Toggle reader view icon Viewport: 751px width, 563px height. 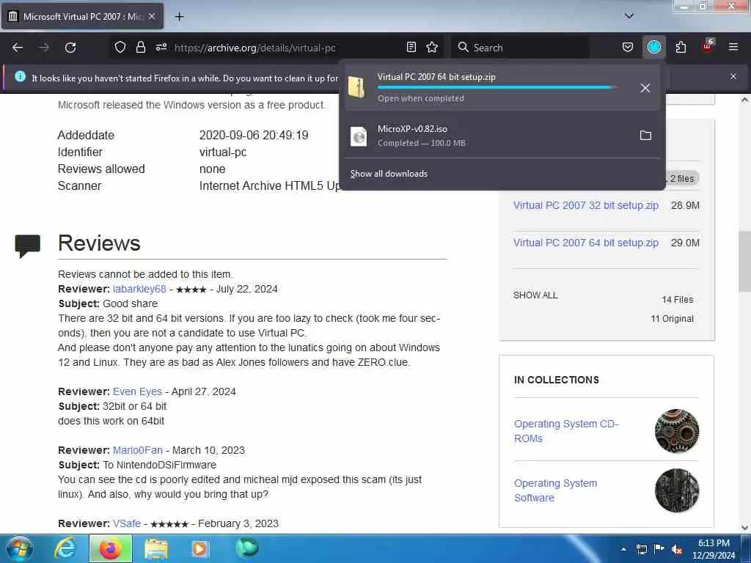[x=411, y=47]
